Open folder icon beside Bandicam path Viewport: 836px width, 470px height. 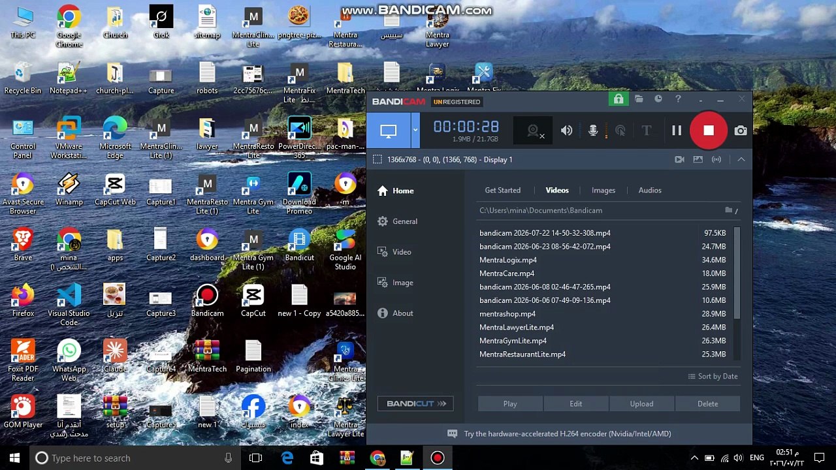pyautogui.click(x=728, y=210)
